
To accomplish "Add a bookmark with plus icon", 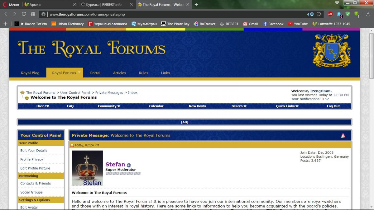I will 5,24.
